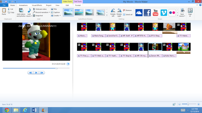202x113 pixels.
Task: Open Add videos and photos
Action: tap(21, 13)
